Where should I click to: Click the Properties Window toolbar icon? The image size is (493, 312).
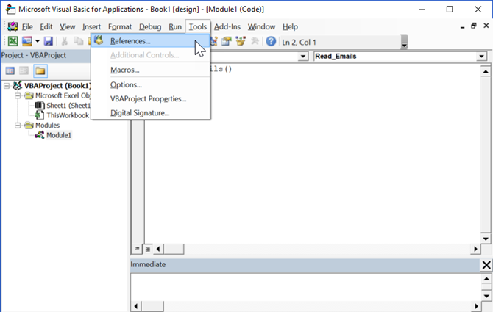[227, 42]
